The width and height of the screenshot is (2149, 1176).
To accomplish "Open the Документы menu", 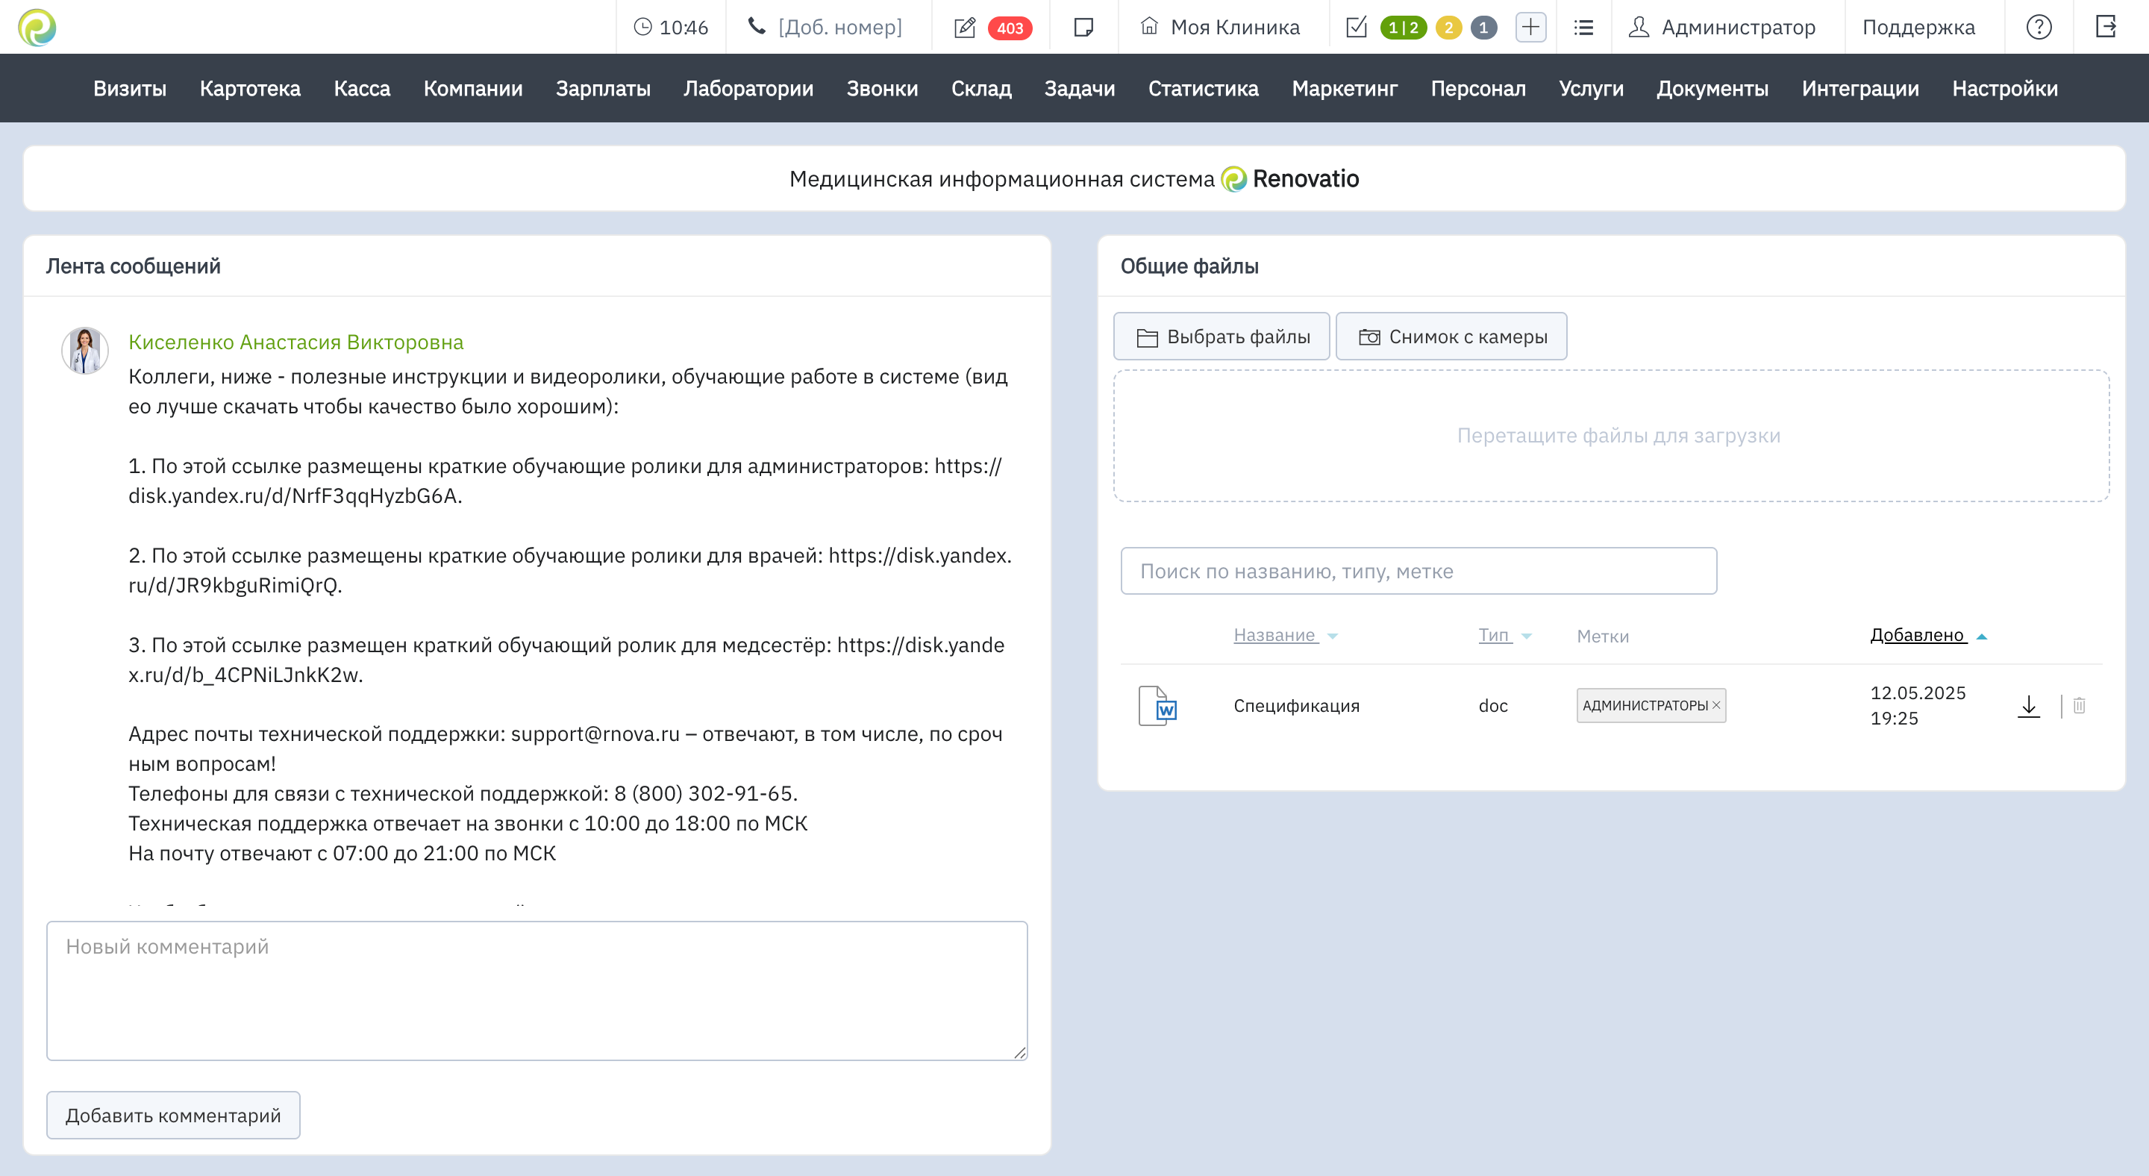I will click(1712, 88).
